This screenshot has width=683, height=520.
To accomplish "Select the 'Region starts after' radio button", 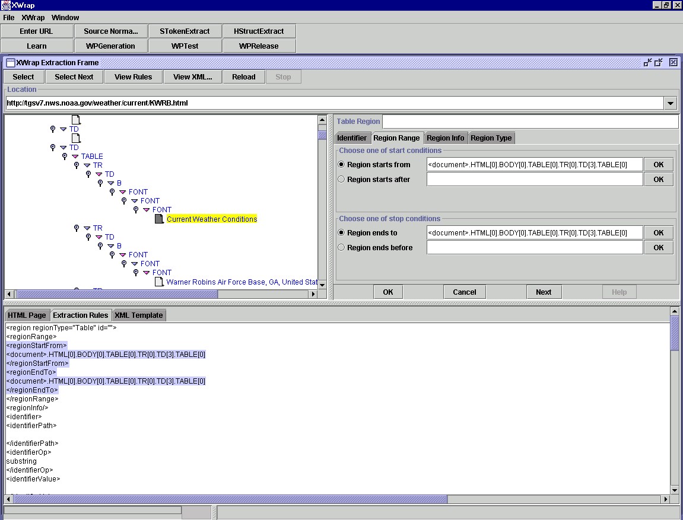I will click(x=341, y=180).
